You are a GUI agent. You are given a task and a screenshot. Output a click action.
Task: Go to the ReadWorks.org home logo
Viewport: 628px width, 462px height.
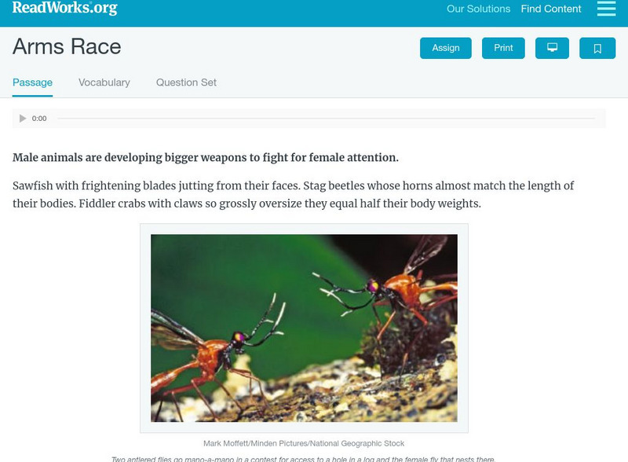coord(65,8)
